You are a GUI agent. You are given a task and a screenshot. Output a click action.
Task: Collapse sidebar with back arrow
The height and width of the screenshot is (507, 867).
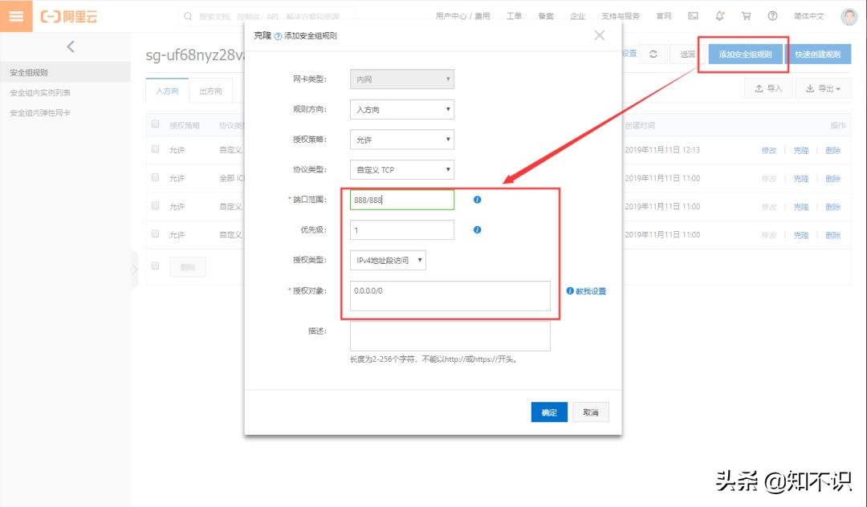pos(70,47)
